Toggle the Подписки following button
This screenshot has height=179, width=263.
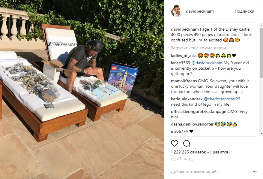(x=244, y=11)
